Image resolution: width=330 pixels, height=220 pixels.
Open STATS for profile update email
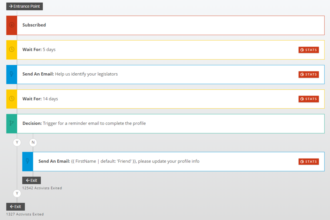click(x=308, y=161)
